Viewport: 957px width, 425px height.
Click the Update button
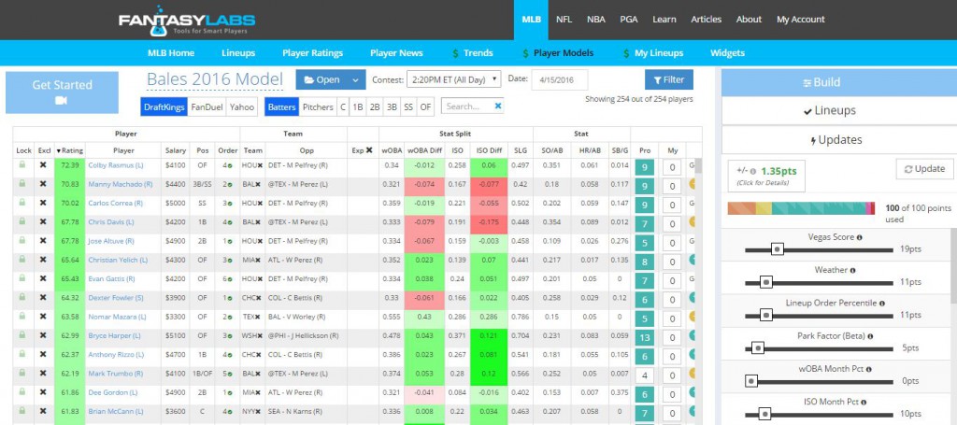pos(924,169)
